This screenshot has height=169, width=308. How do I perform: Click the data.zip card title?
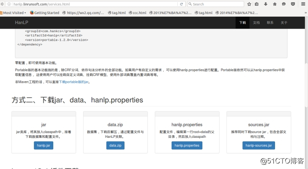(x=115, y=125)
